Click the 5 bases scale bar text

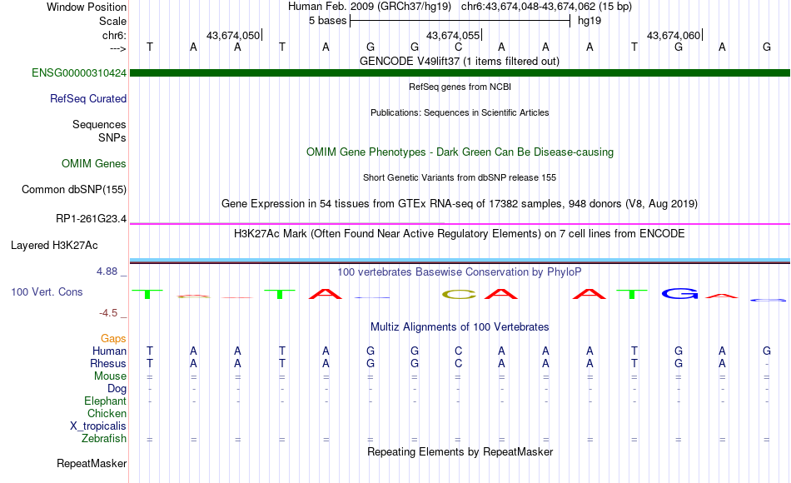(328, 21)
